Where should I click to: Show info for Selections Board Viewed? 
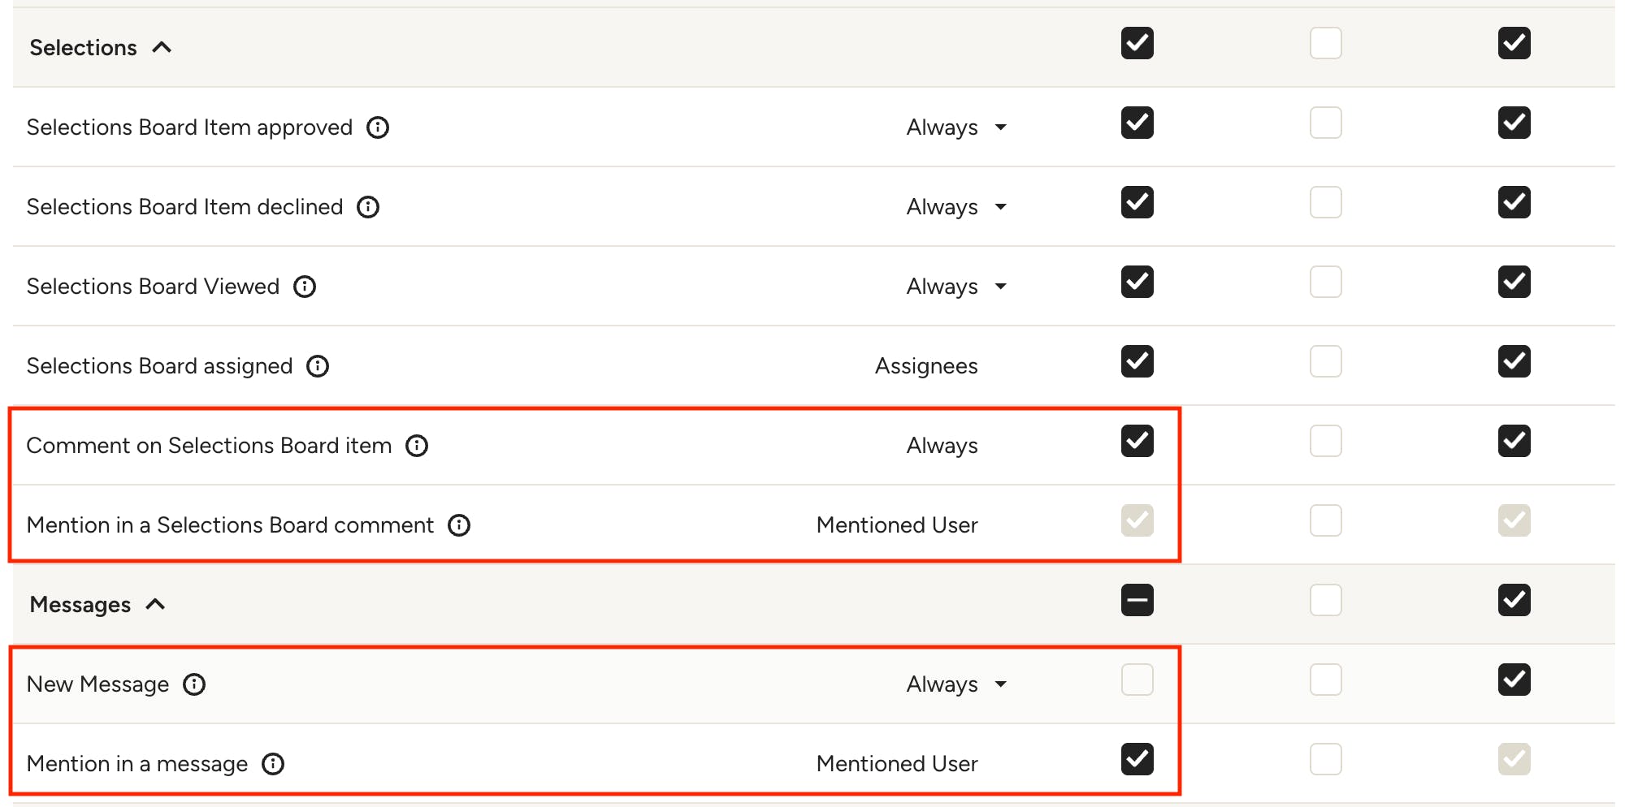(x=305, y=287)
